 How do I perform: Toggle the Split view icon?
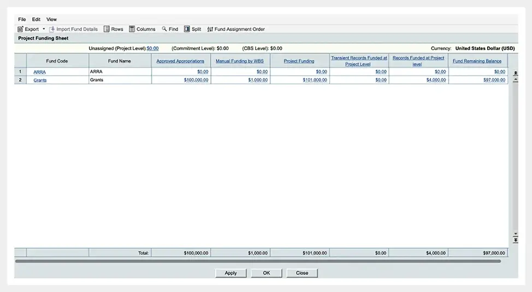coord(187,29)
